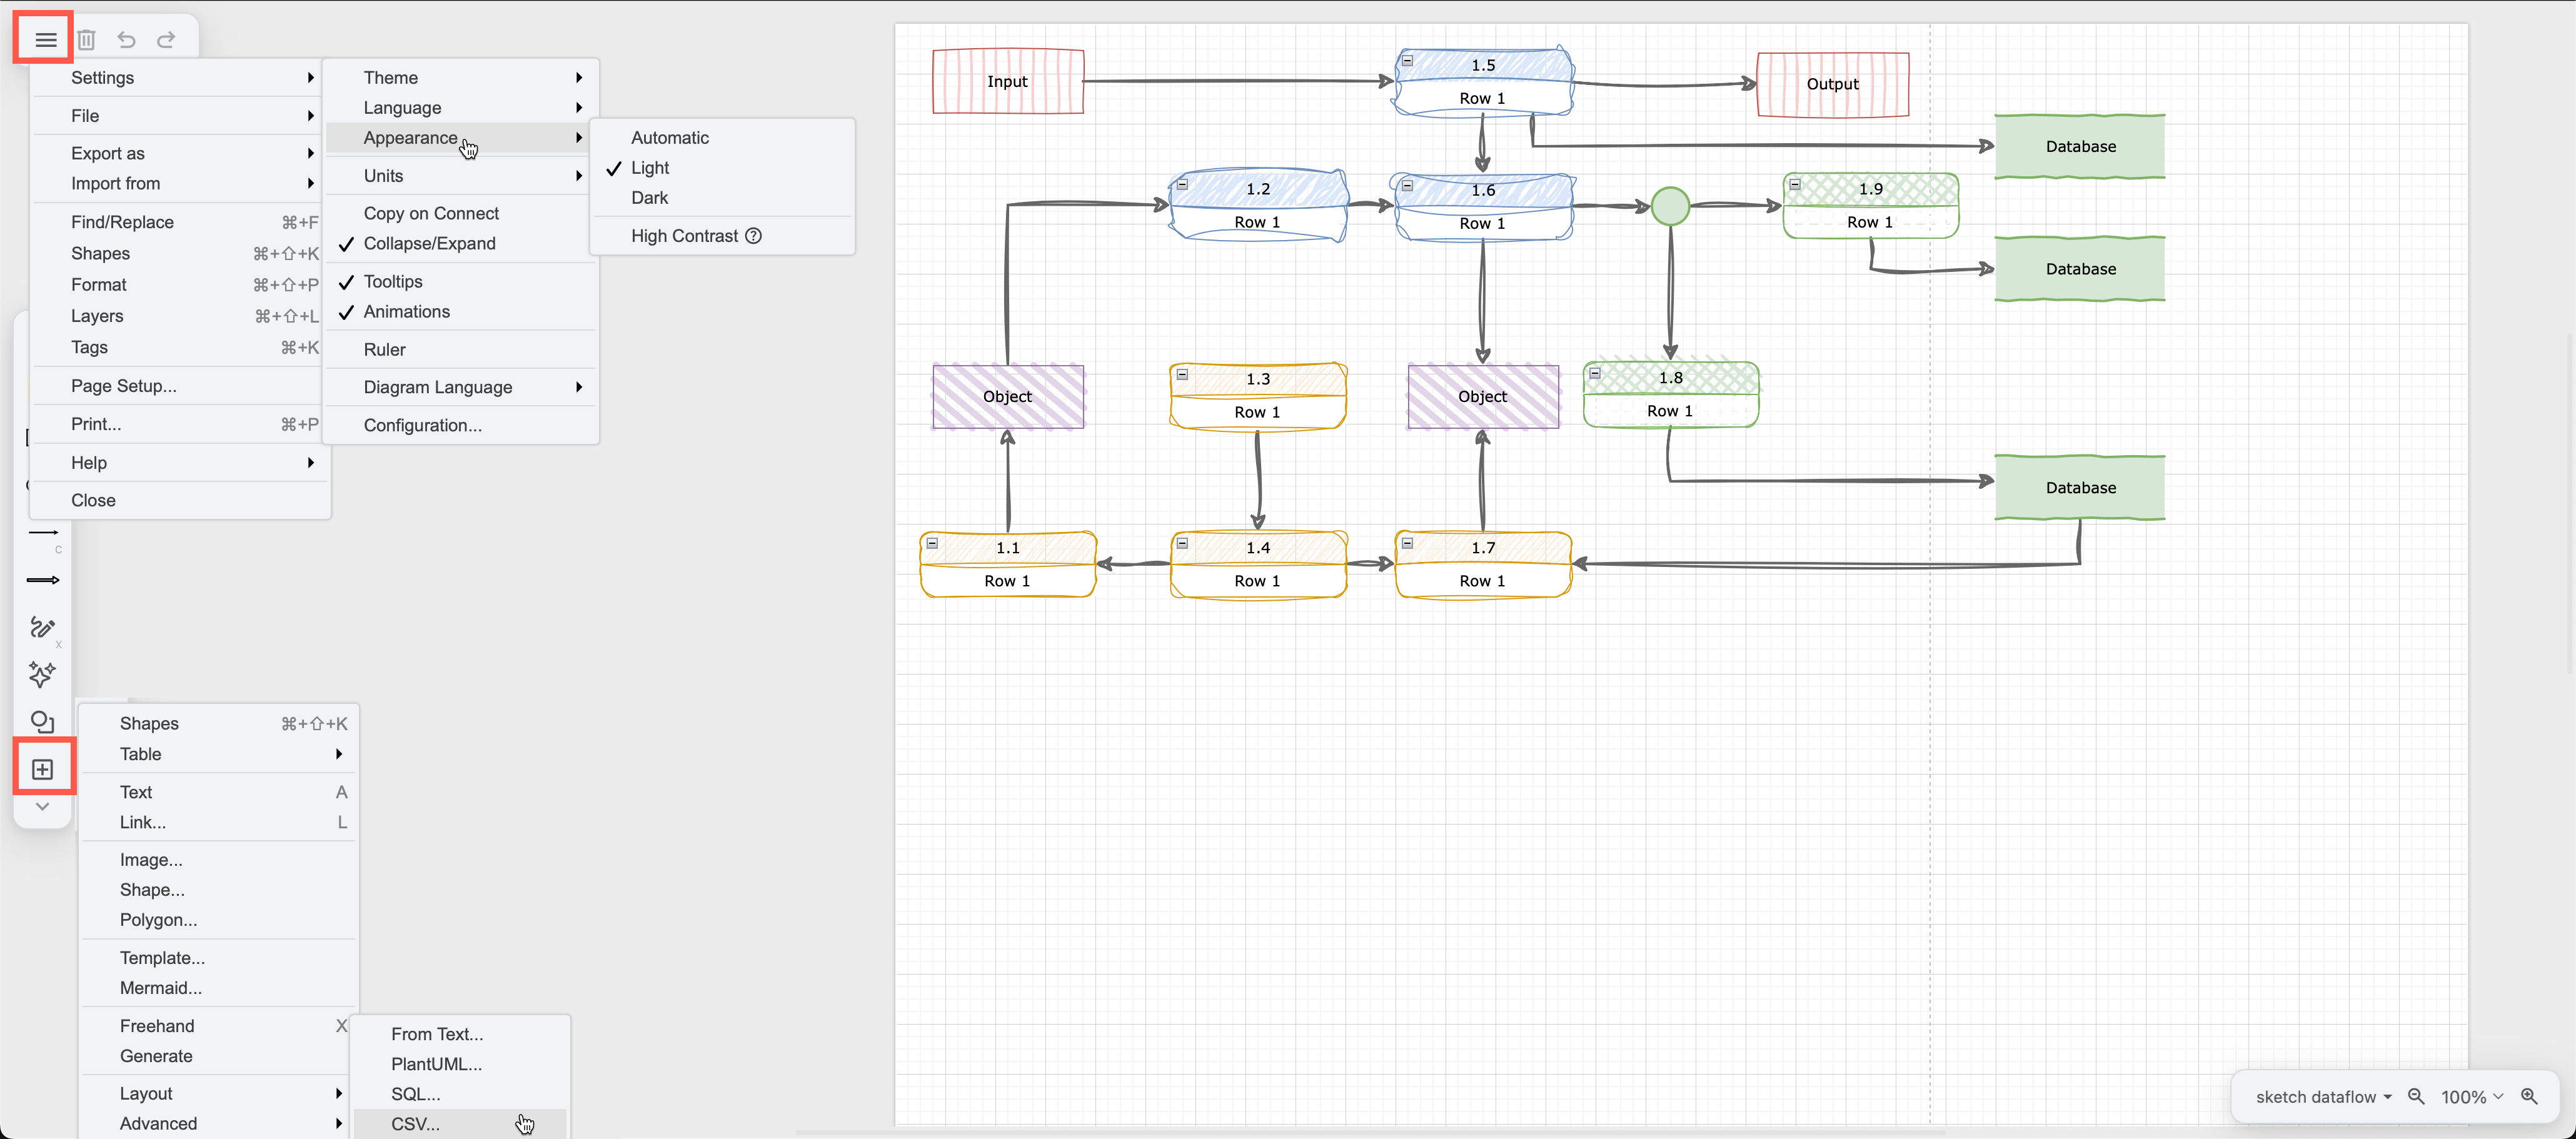This screenshot has height=1139, width=2576.
Task: Expand the more-tools chevron below insert
Action: point(42,806)
